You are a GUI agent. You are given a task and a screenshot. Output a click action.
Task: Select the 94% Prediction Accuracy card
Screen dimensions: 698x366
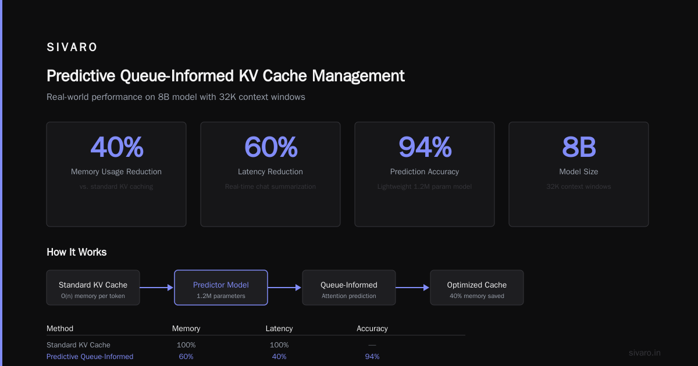(425, 174)
